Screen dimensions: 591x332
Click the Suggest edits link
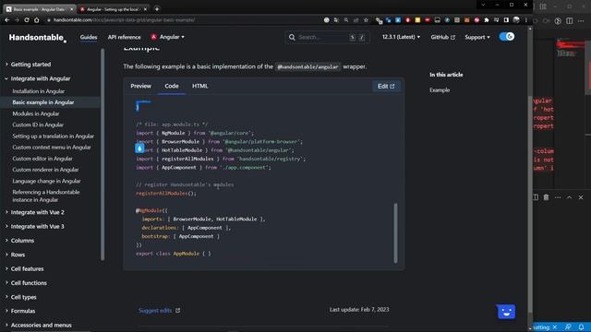point(159,311)
